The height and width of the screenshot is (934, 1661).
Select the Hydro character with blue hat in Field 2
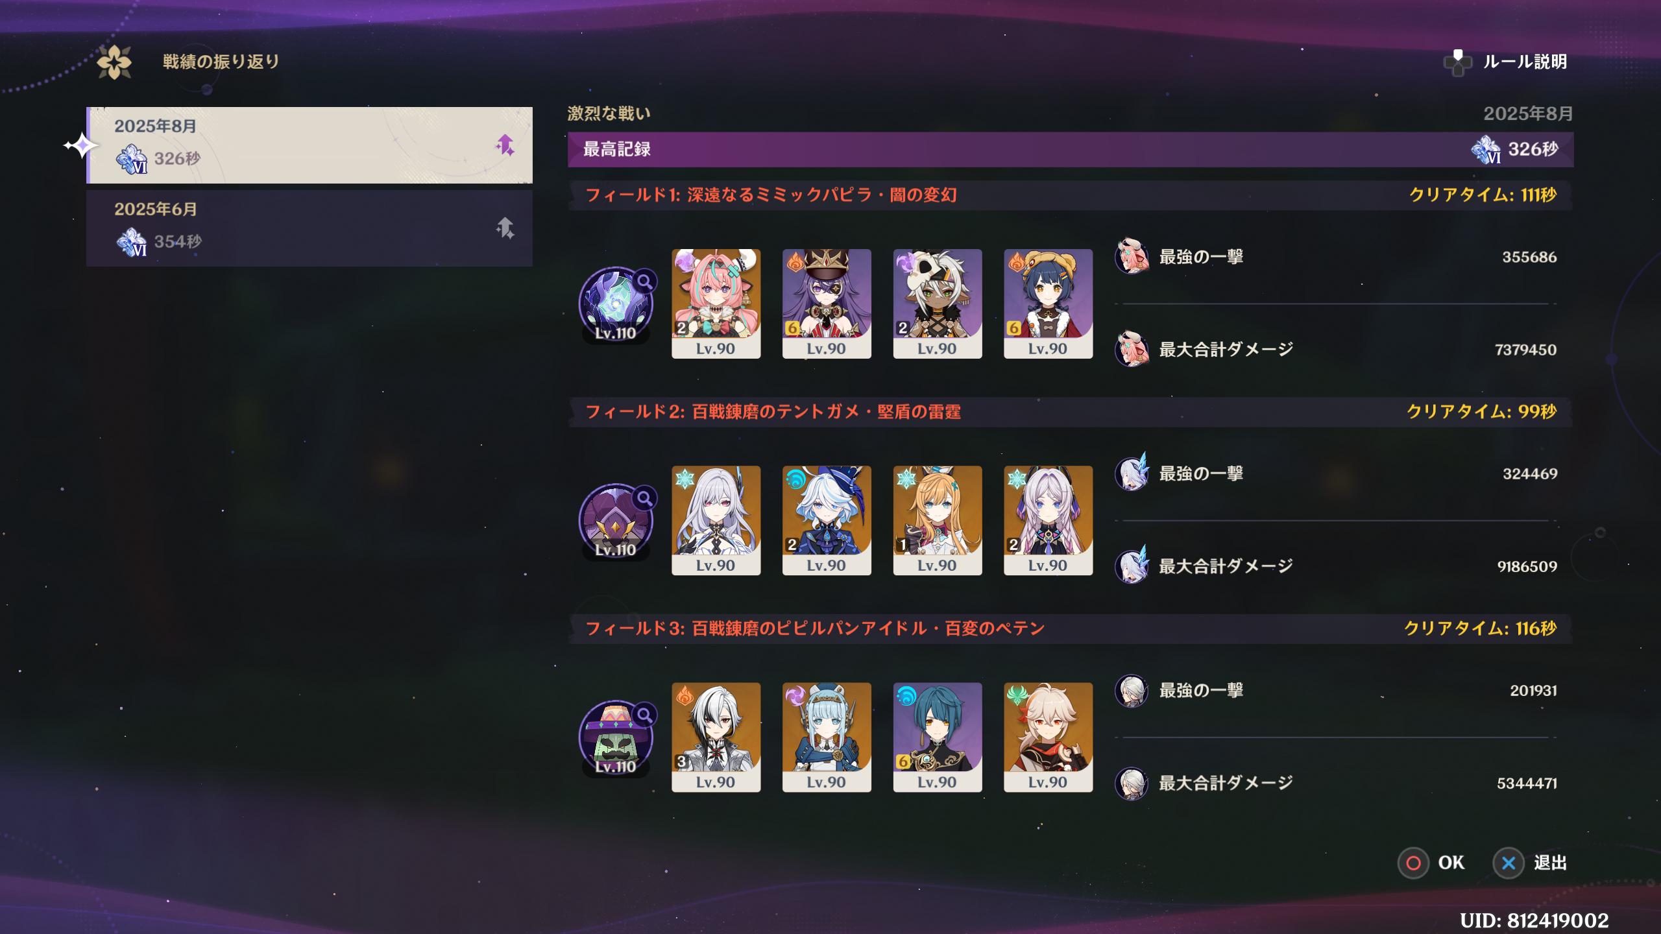coord(827,520)
